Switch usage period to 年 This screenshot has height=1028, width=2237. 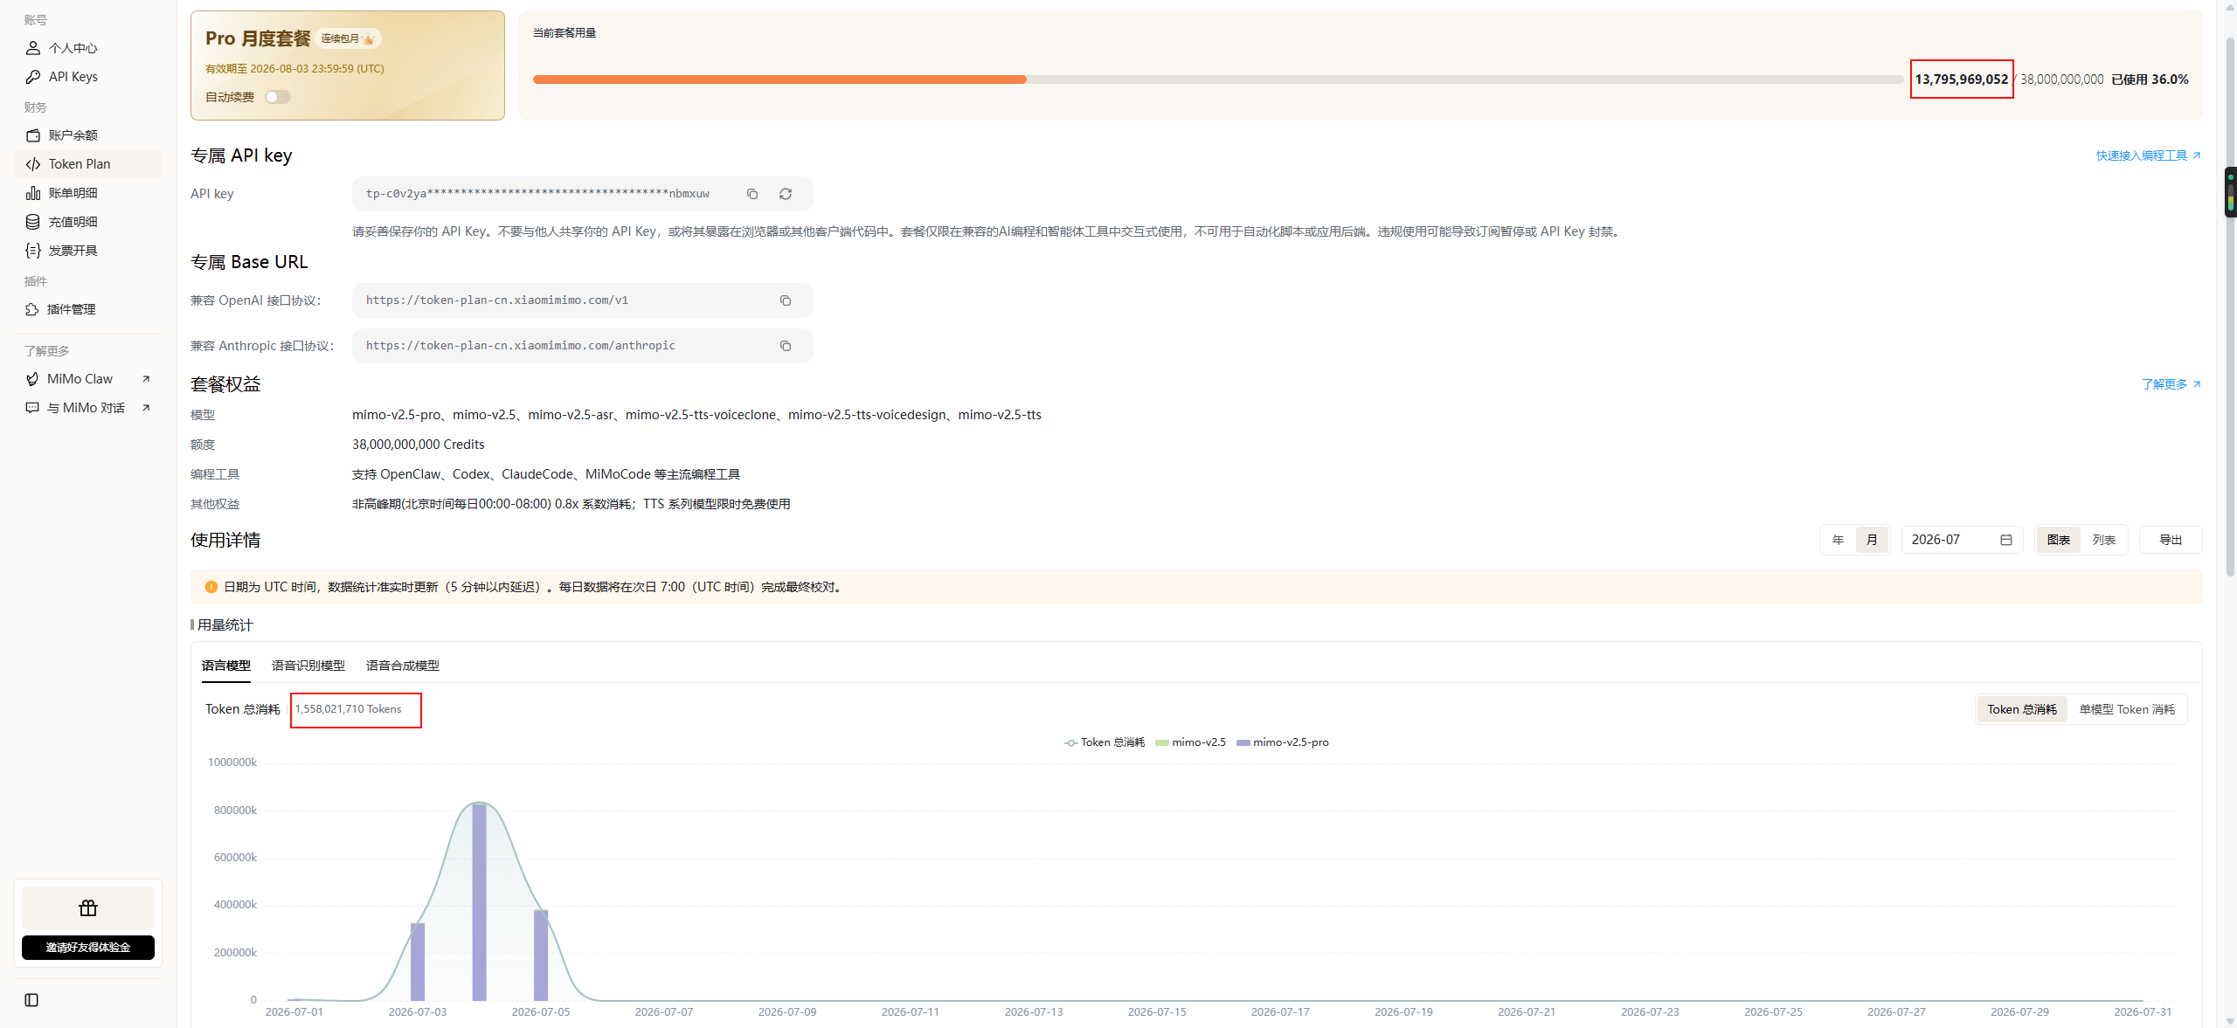(x=1839, y=540)
